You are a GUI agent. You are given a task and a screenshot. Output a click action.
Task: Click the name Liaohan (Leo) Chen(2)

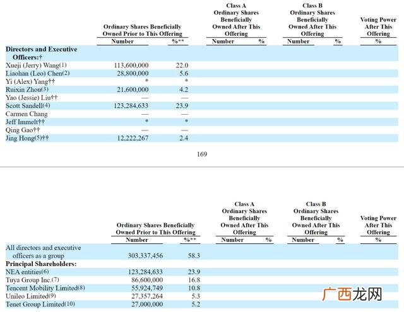click(x=38, y=74)
